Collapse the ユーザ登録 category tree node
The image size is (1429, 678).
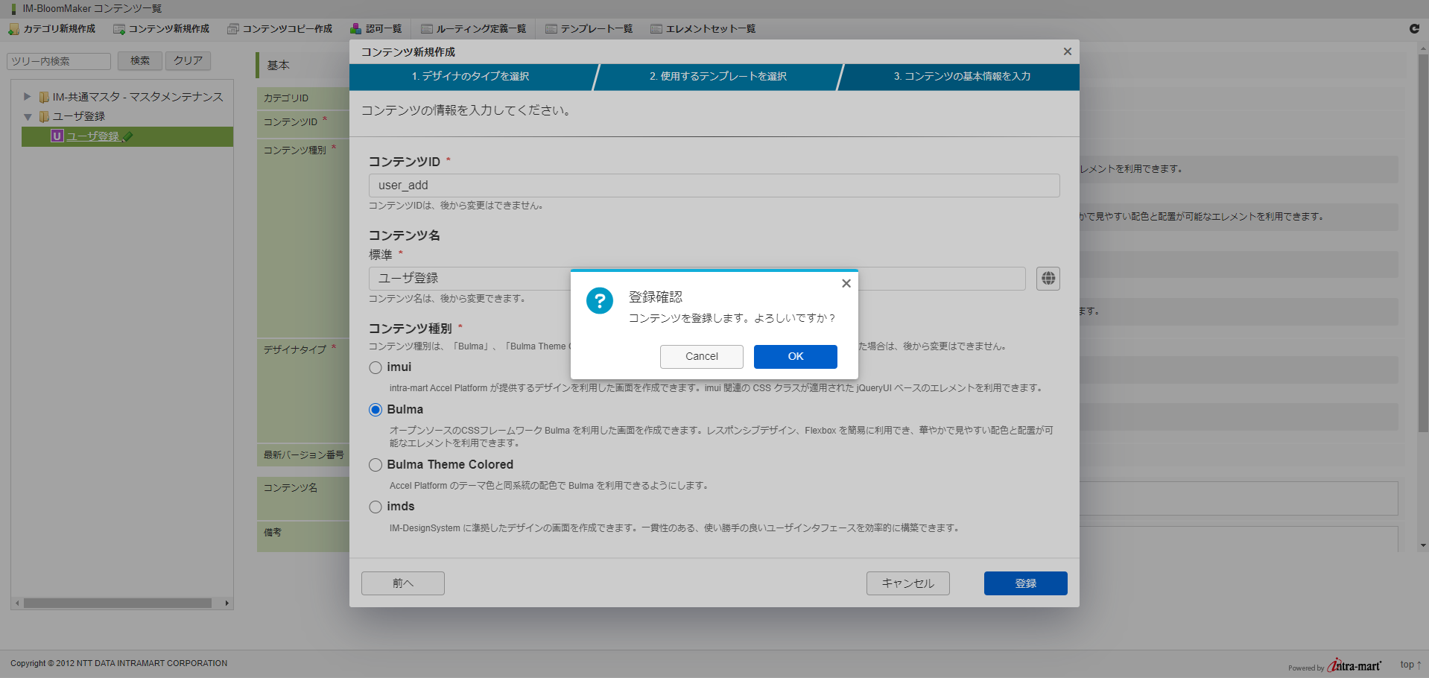point(28,117)
